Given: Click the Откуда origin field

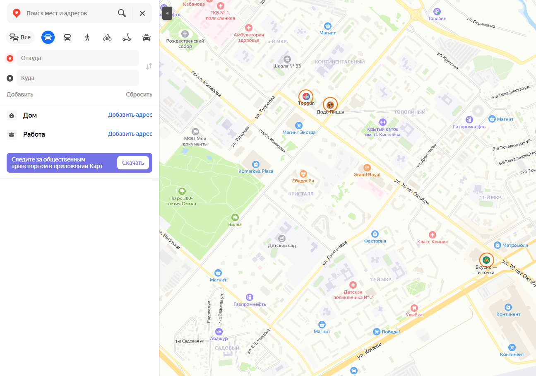Looking at the screenshot, I should [x=78, y=58].
